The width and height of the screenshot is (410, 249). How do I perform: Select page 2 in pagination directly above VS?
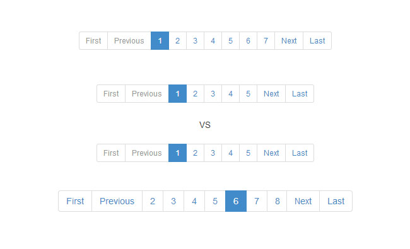196,94
